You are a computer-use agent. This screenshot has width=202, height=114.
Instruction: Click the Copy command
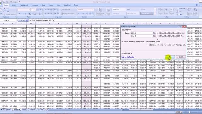pos(6,11)
